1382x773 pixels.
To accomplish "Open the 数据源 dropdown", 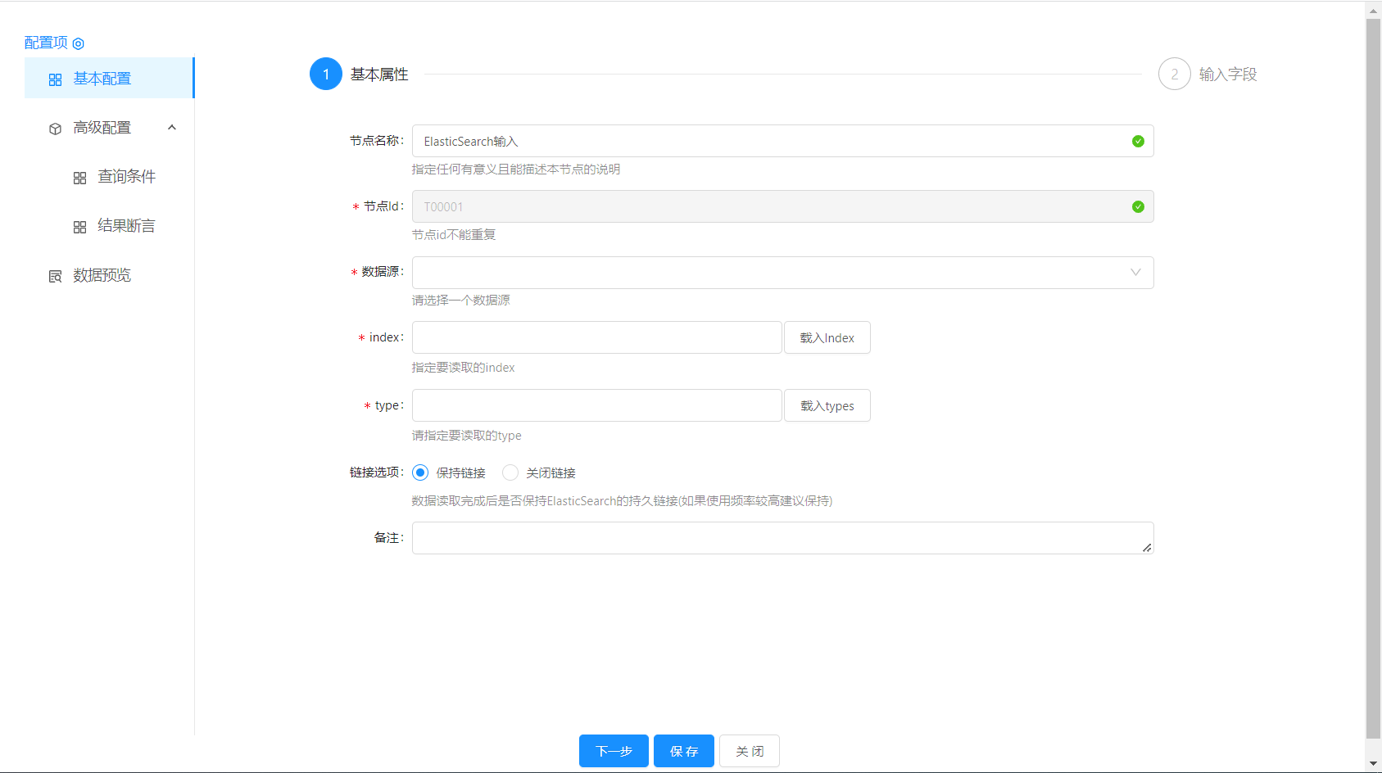I will (x=782, y=273).
